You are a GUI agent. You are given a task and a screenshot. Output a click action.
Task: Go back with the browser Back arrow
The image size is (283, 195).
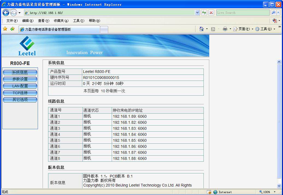[x=6, y=13]
